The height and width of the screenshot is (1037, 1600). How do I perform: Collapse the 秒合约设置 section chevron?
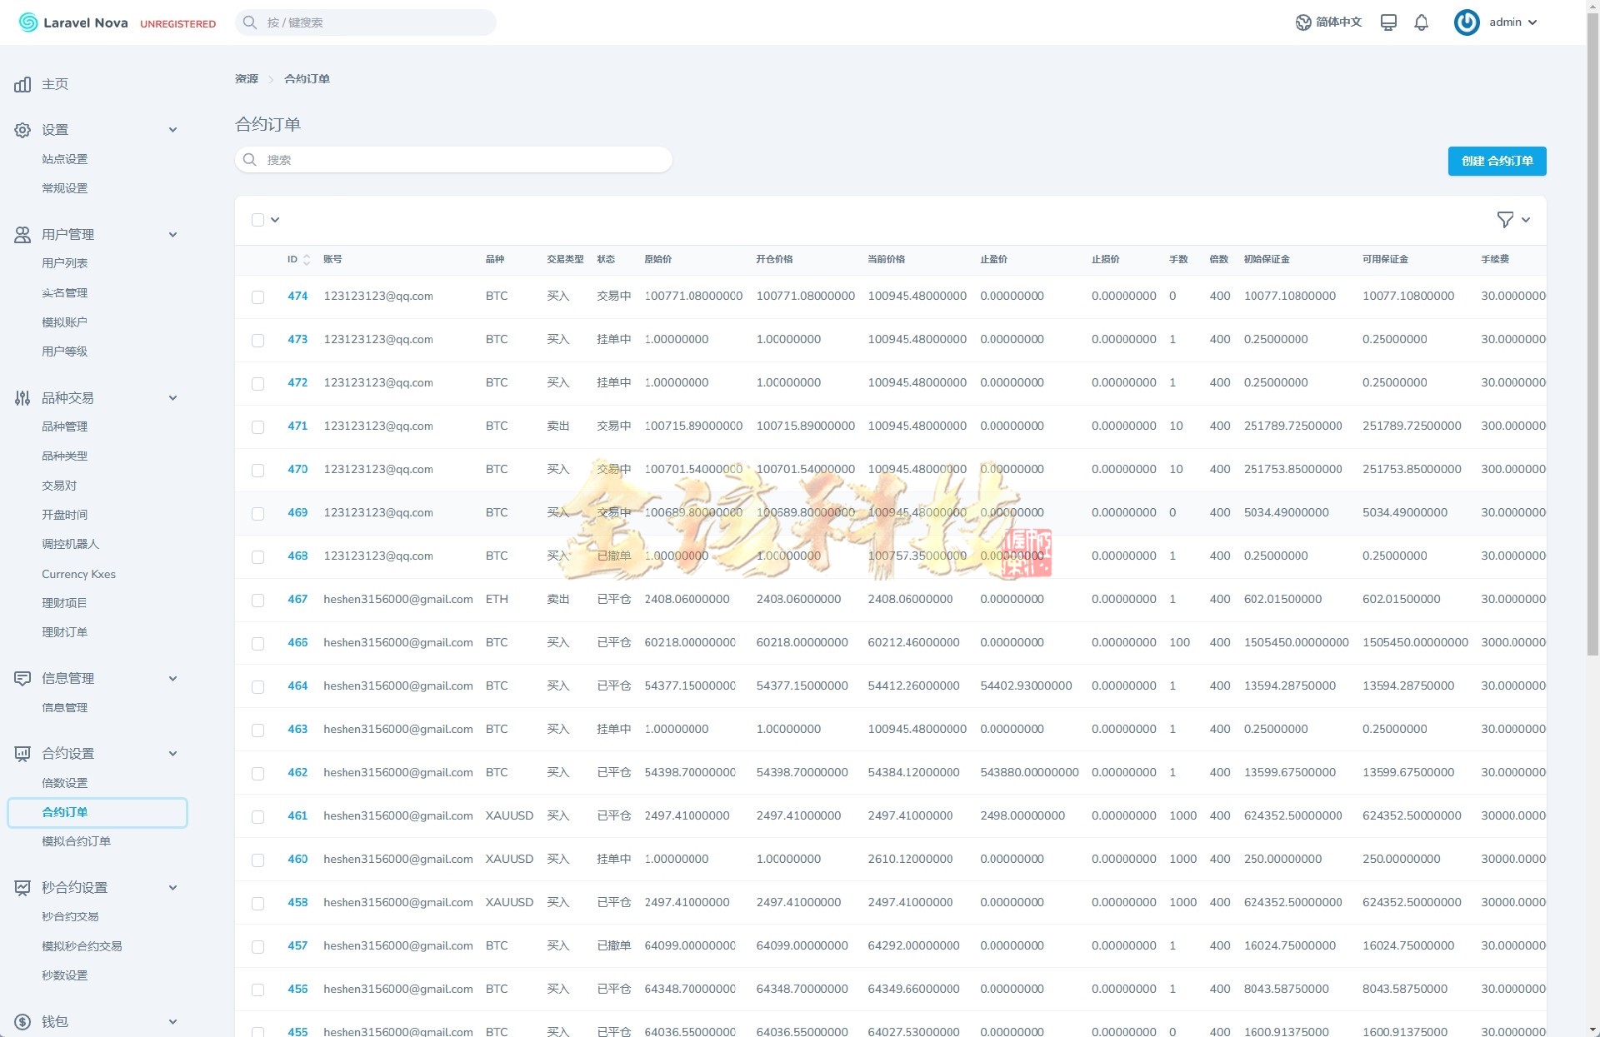(x=172, y=888)
